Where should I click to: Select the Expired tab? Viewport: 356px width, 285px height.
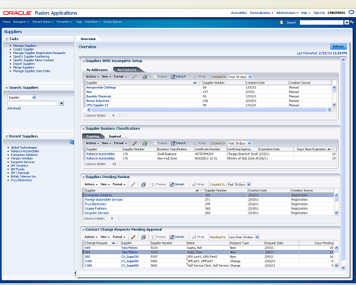pyautogui.click(x=115, y=136)
